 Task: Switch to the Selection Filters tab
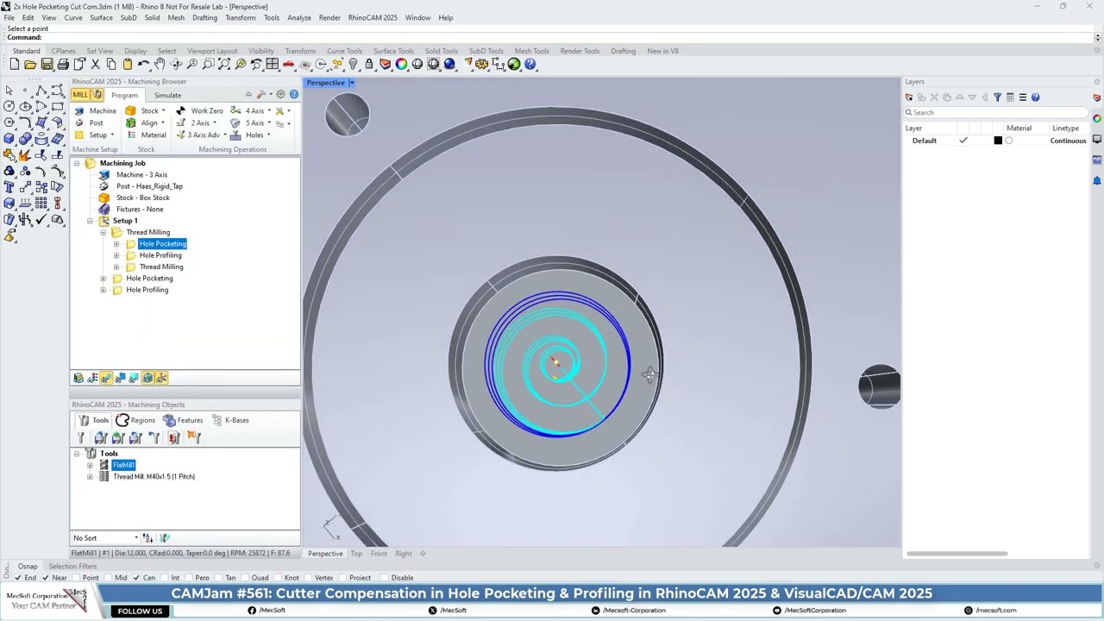click(x=72, y=567)
